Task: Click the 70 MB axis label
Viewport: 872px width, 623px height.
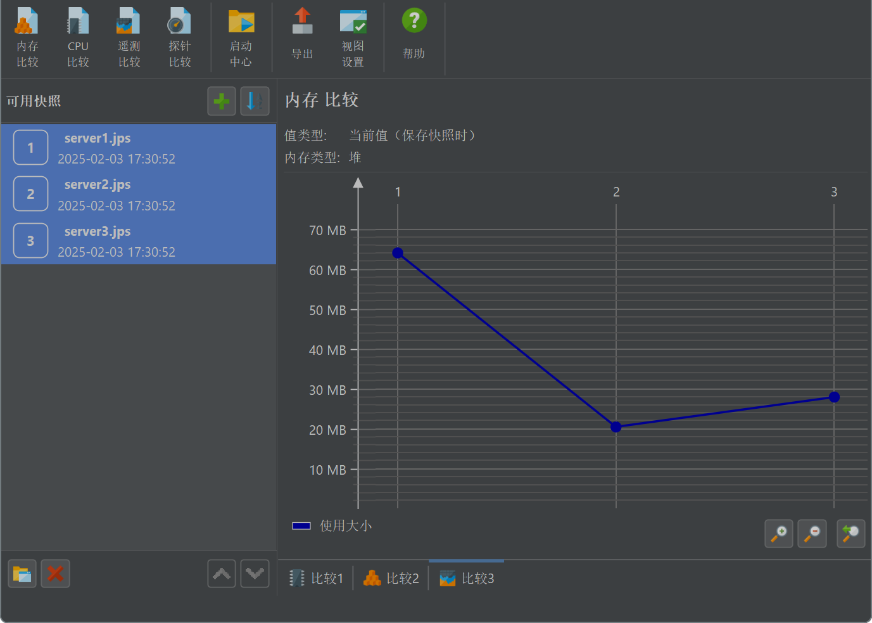Action: pos(327,231)
